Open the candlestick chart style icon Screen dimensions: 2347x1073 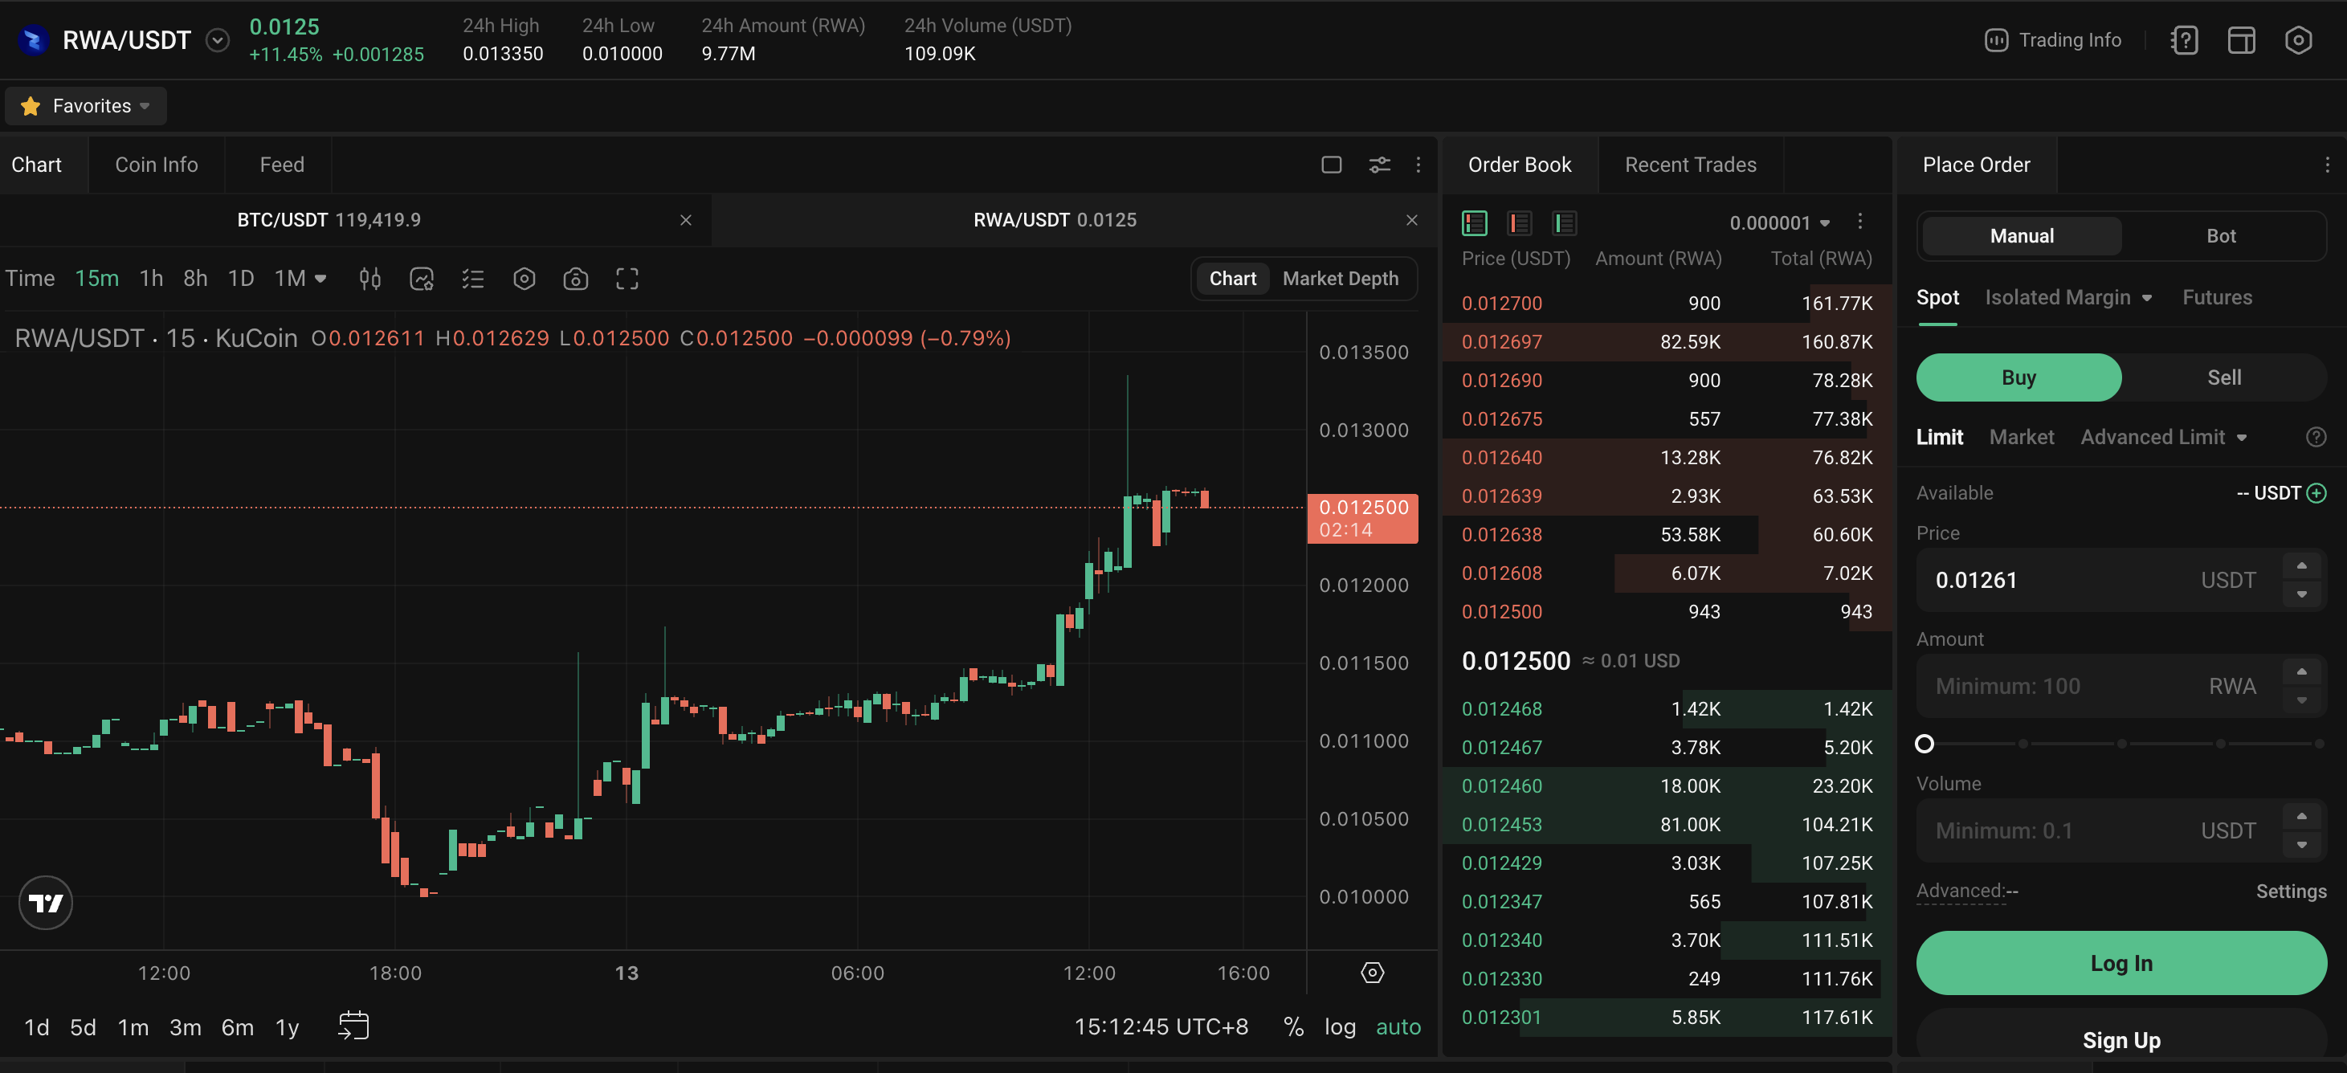click(x=369, y=279)
